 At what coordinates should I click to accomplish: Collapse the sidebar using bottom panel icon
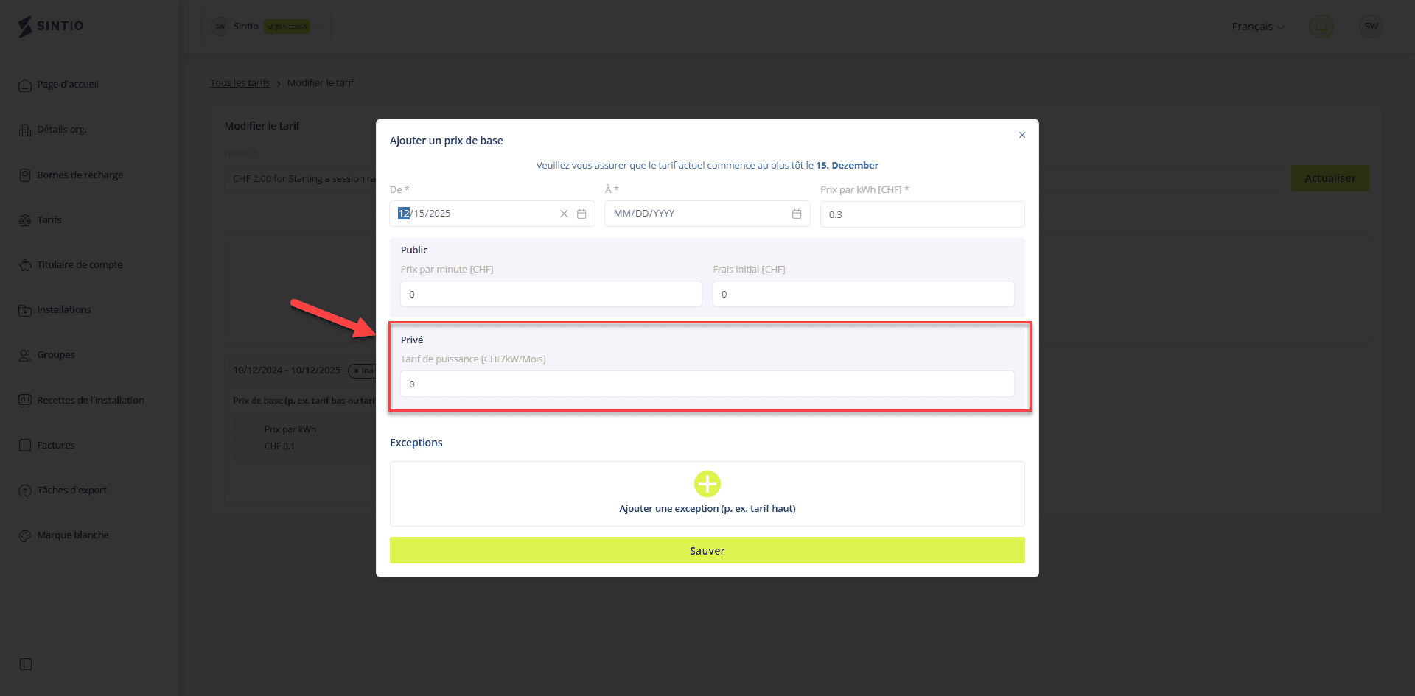tap(26, 664)
